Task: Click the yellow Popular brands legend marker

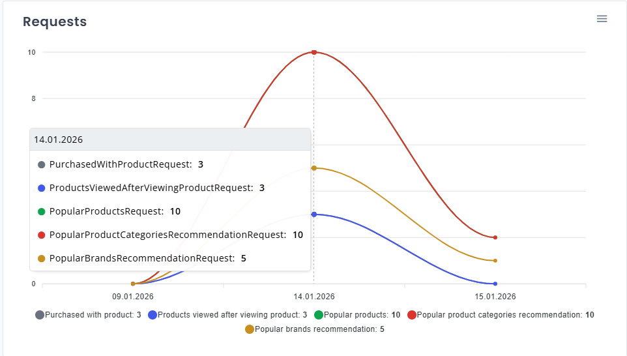Action: (250, 329)
